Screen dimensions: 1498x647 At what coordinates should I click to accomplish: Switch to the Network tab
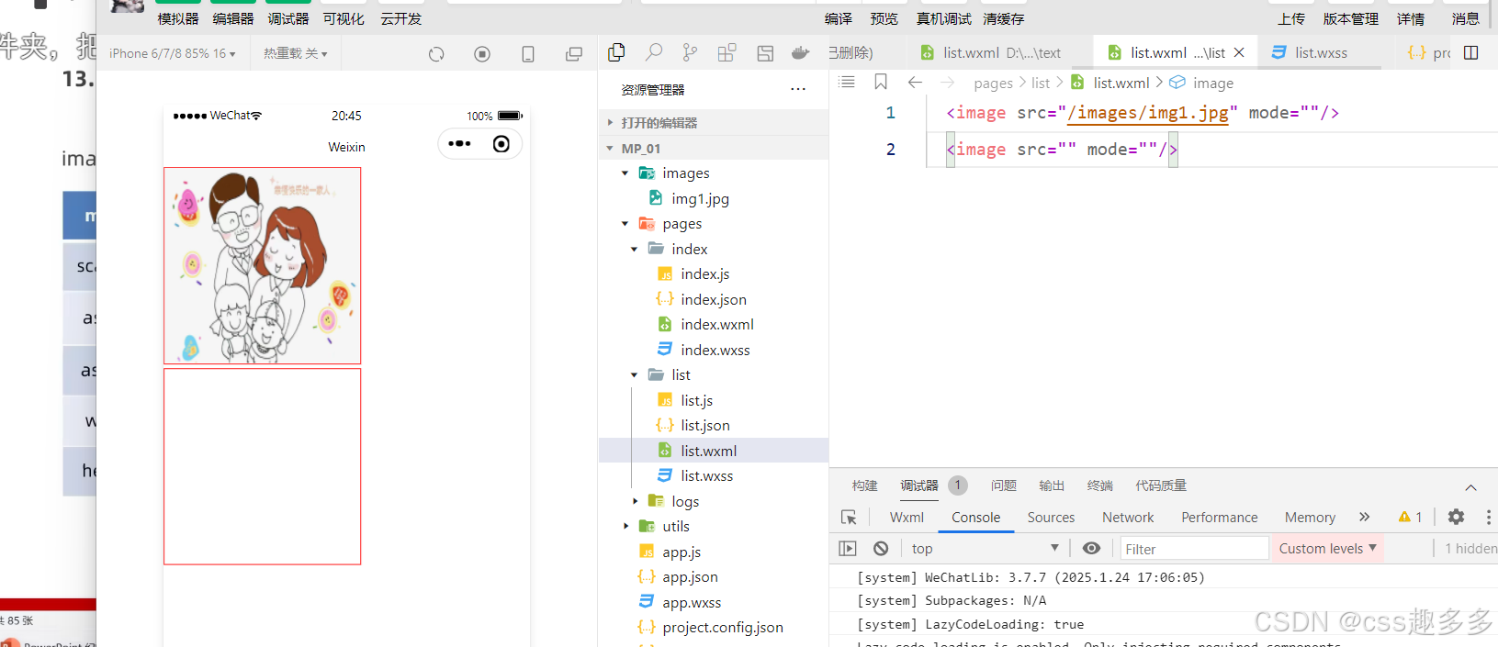[1128, 518]
